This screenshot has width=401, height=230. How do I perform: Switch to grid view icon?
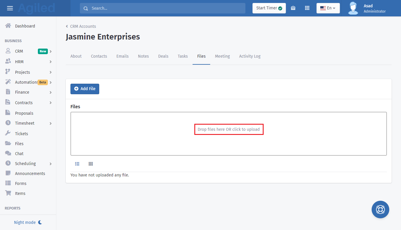91,164
